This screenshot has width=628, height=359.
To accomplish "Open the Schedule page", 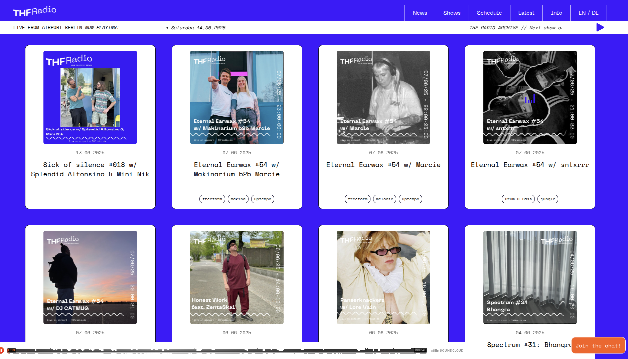I will coord(489,13).
